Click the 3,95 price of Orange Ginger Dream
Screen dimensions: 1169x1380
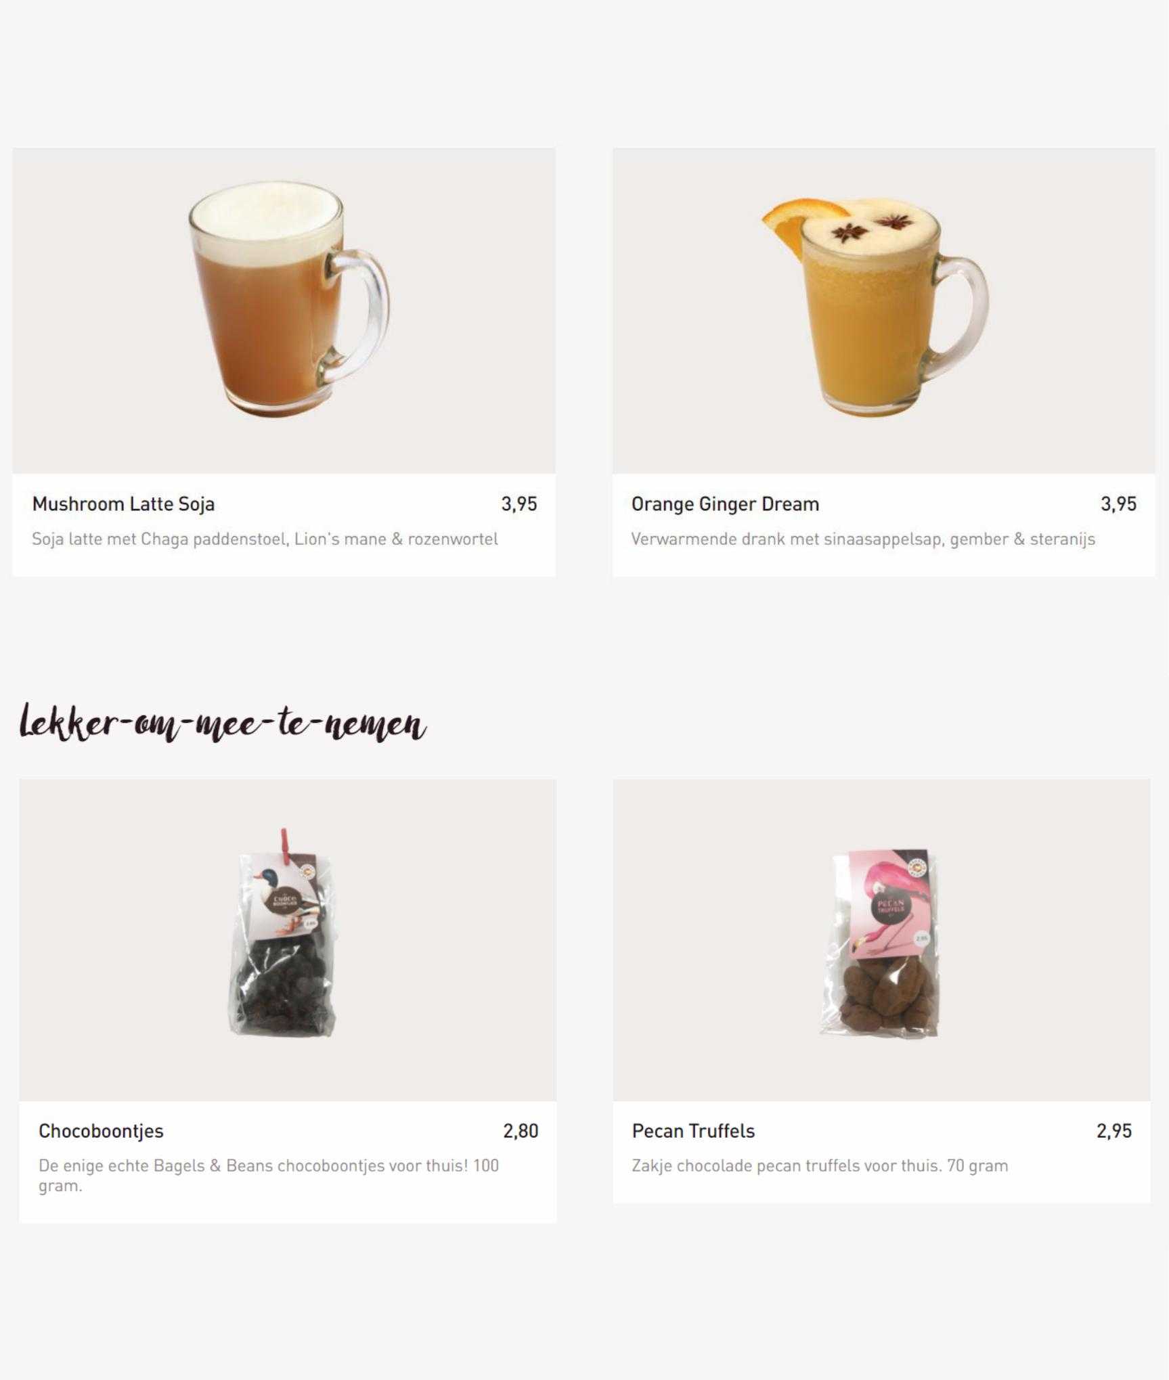pos(1118,504)
